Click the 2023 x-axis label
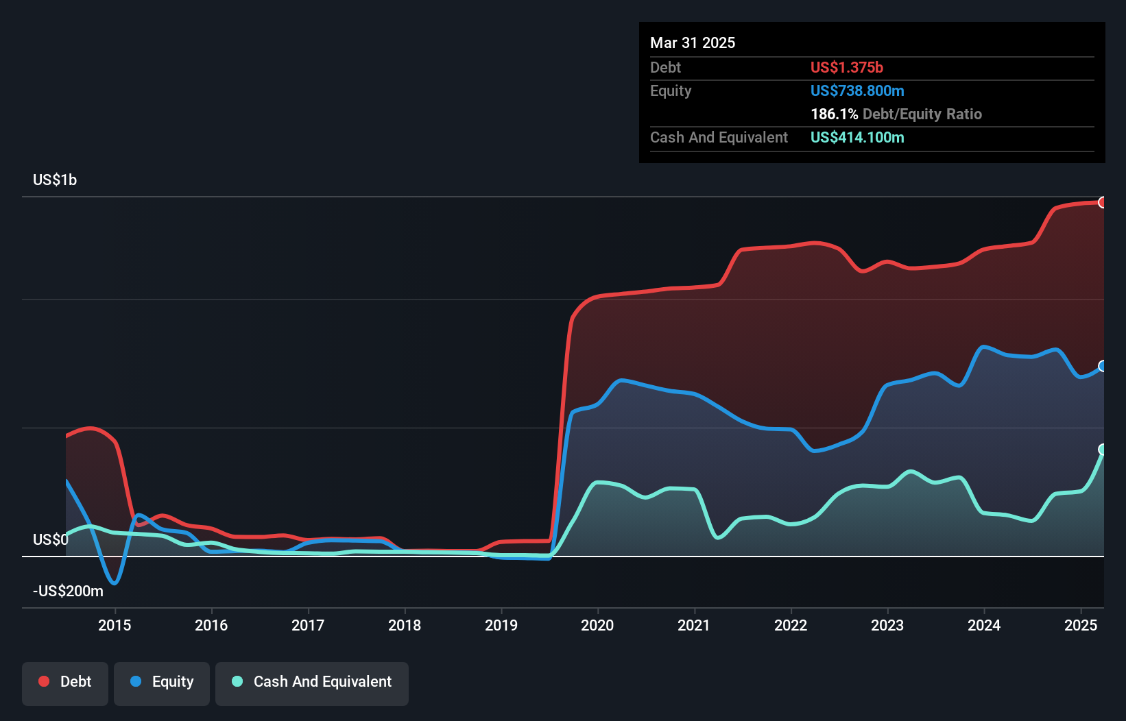 (x=887, y=625)
